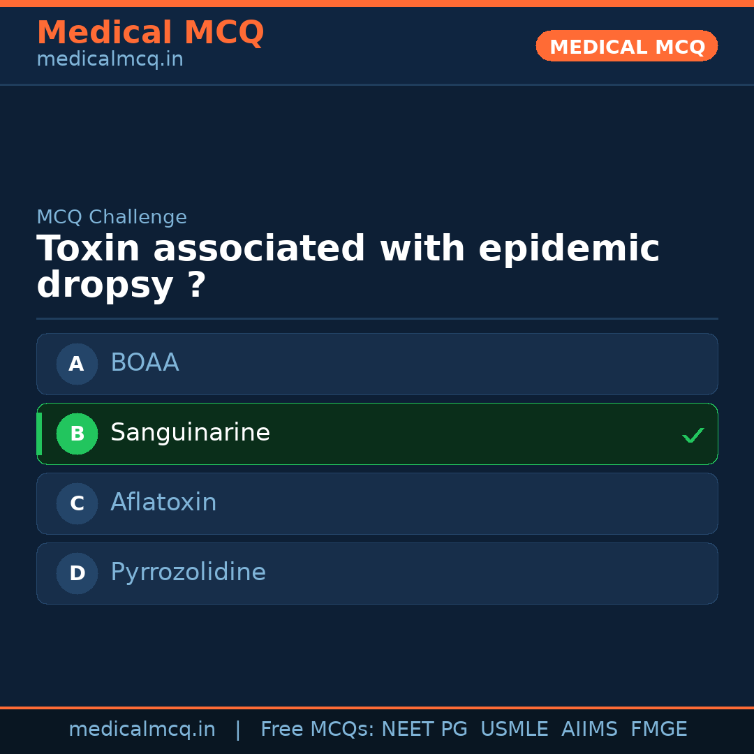Click FMGE in the footer
Image resolution: width=754 pixels, height=754 pixels.
point(658,730)
